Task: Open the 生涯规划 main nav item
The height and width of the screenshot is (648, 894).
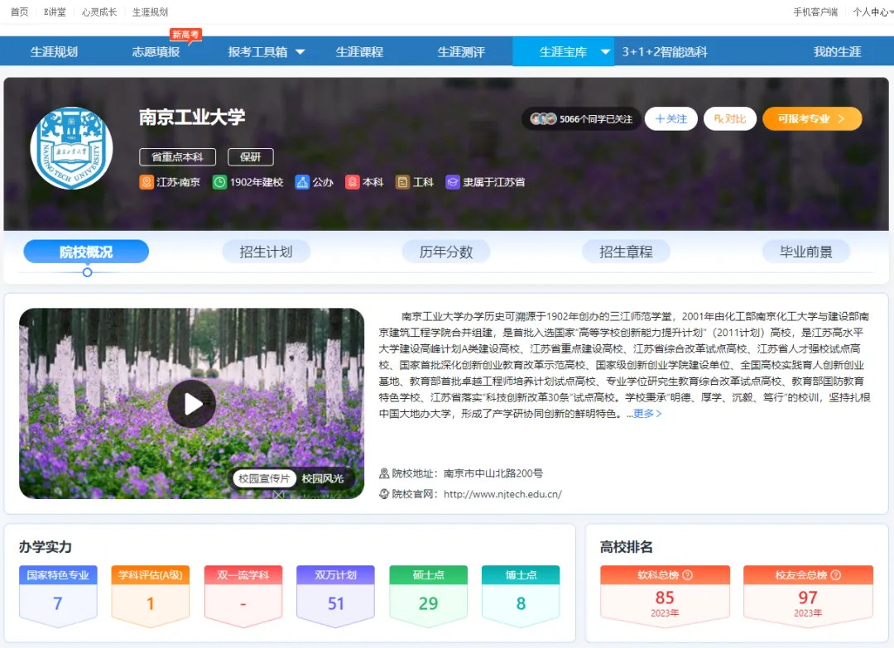Action: click(x=54, y=52)
